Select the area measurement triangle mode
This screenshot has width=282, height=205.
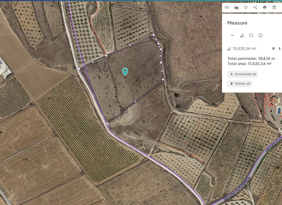tap(241, 35)
